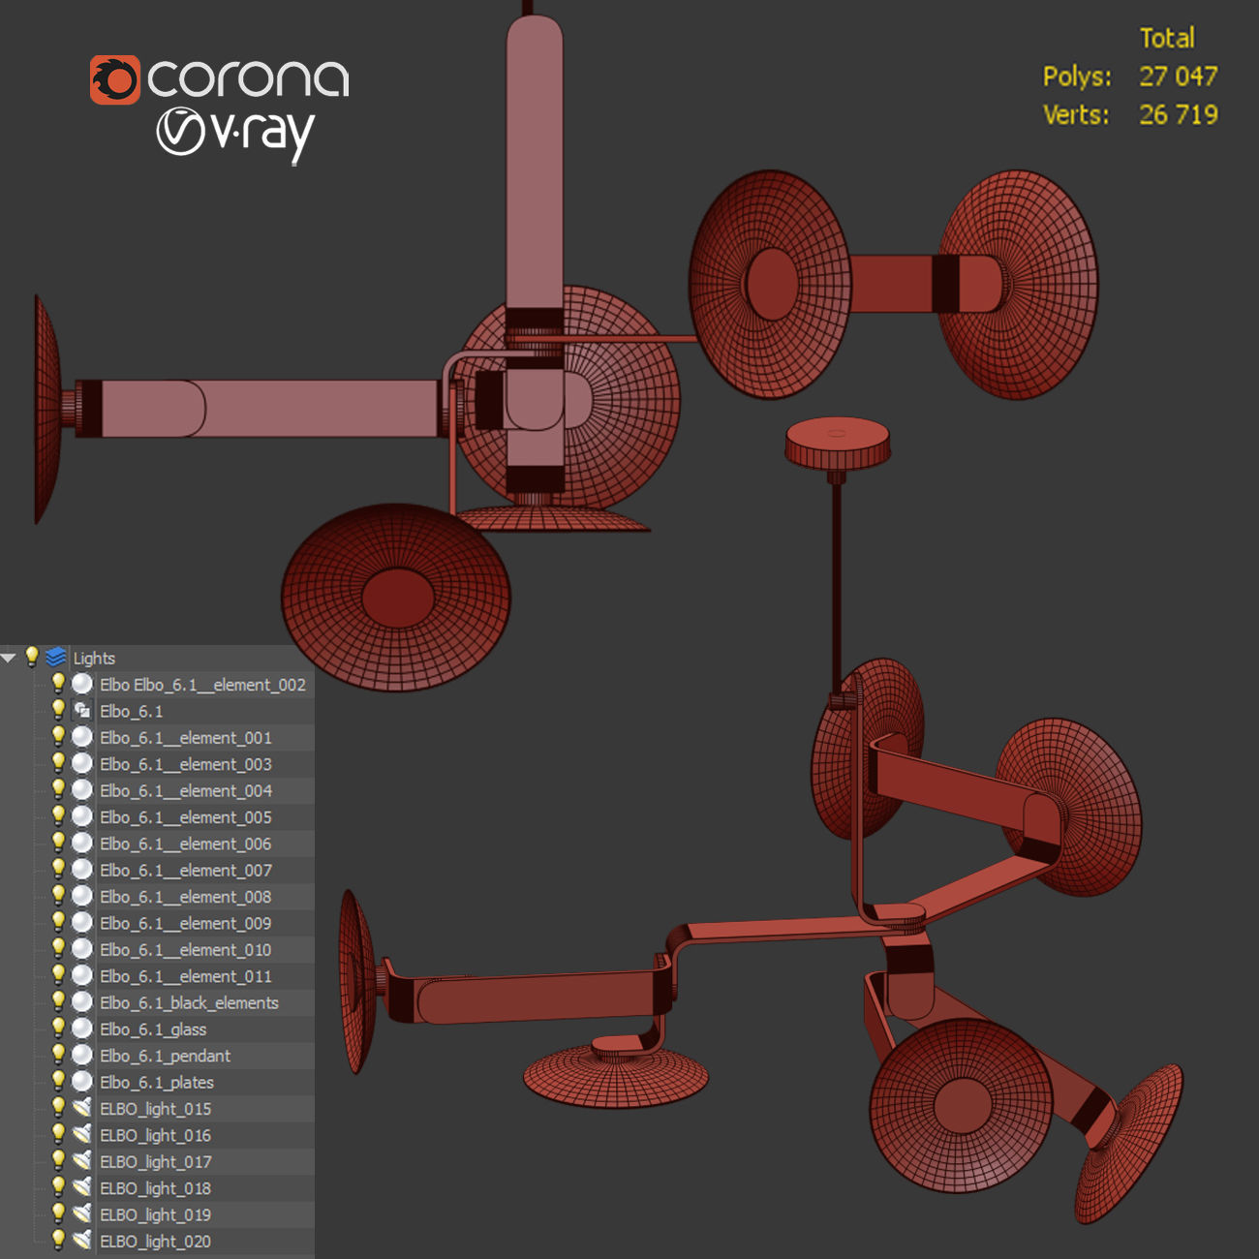Click the blue layer stack icon beside Lights
The height and width of the screenshot is (1259, 1259).
click(x=56, y=658)
